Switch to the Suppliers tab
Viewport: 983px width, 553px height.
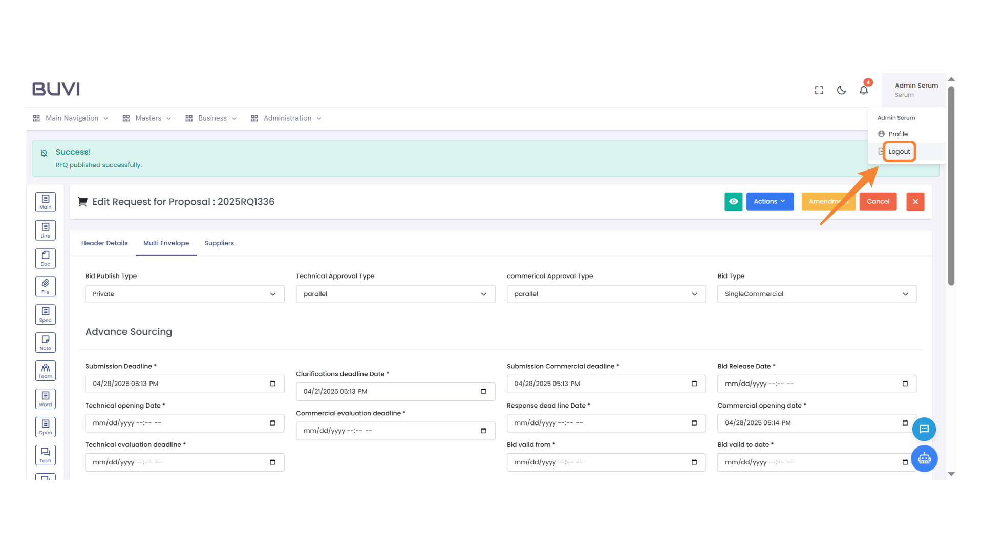[x=219, y=243]
